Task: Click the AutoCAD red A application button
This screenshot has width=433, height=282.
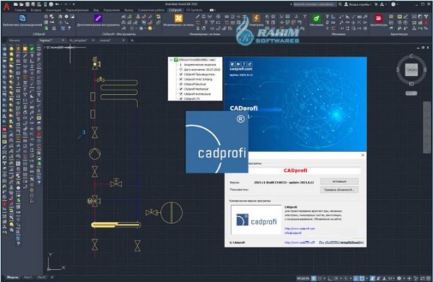Action: (x=6, y=6)
